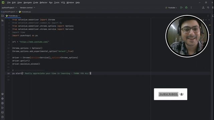Click the 'driver = Chrome(service=Service()...' line
Screen dimensions: 214x120
[45, 58]
